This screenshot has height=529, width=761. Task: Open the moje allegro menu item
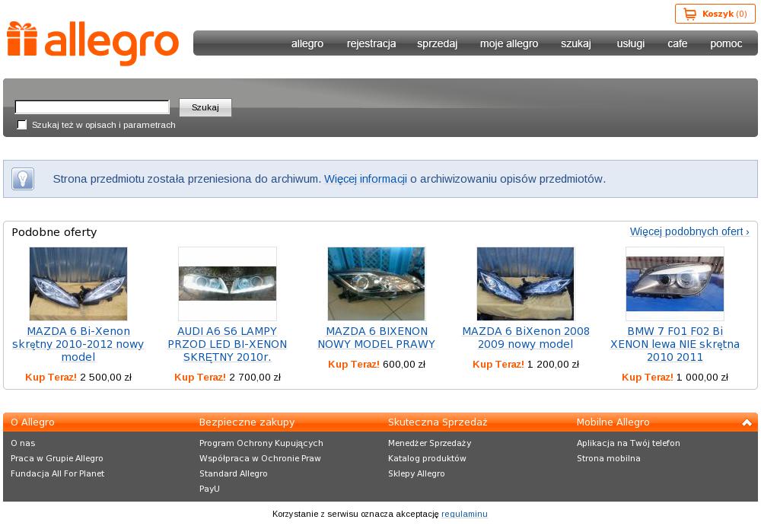pyautogui.click(x=509, y=43)
